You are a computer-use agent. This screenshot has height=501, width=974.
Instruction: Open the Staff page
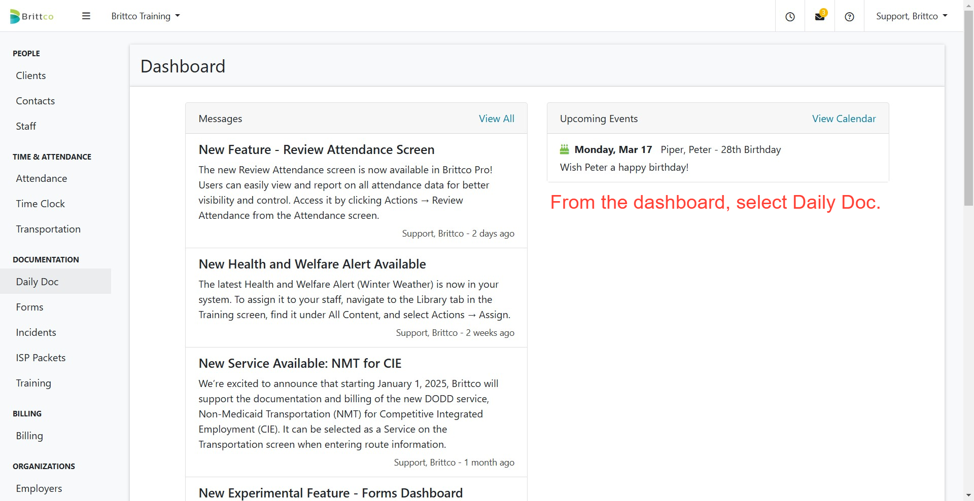[26, 126]
